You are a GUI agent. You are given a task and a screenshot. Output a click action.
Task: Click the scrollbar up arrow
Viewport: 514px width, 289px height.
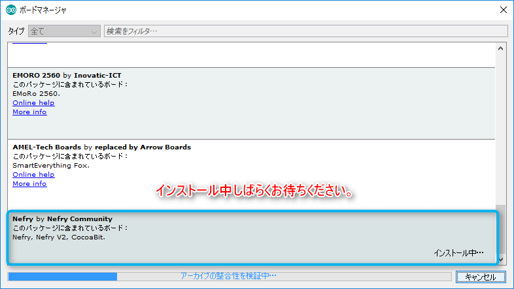click(x=500, y=48)
